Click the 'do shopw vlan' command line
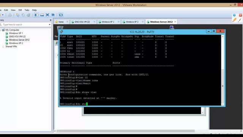 click(x=78, y=92)
